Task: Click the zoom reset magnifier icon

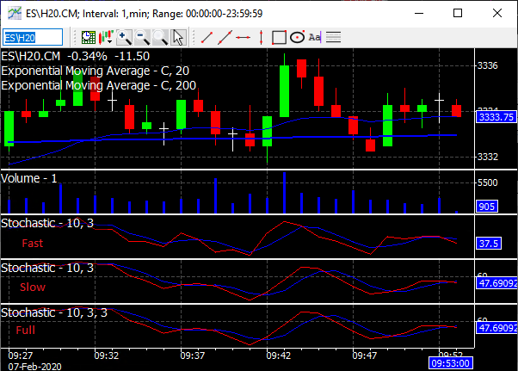Action: coord(161,37)
